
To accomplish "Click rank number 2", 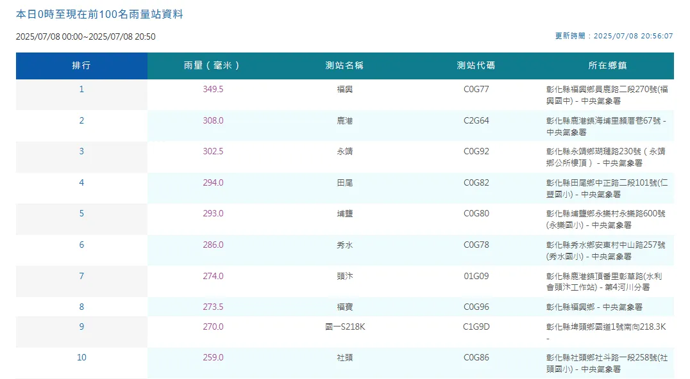I will click(x=81, y=121).
